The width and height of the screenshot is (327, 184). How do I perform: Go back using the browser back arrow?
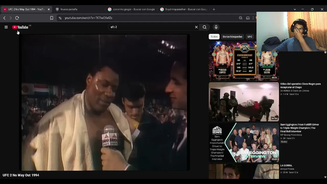(x=4, y=18)
